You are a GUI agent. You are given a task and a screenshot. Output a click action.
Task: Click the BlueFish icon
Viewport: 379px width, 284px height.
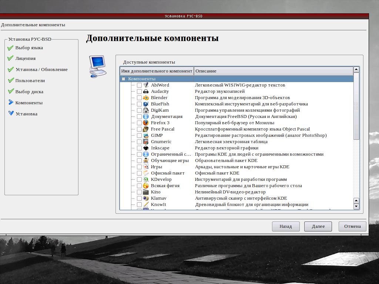(x=146, y=104)
